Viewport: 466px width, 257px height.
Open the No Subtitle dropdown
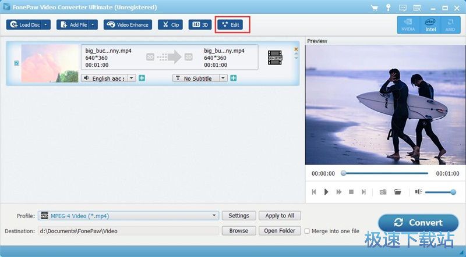pyautogui.click(x=223, y=78)
